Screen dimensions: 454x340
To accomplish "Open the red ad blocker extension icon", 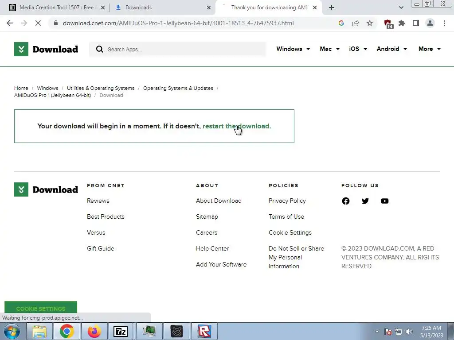I will [388, 24].
